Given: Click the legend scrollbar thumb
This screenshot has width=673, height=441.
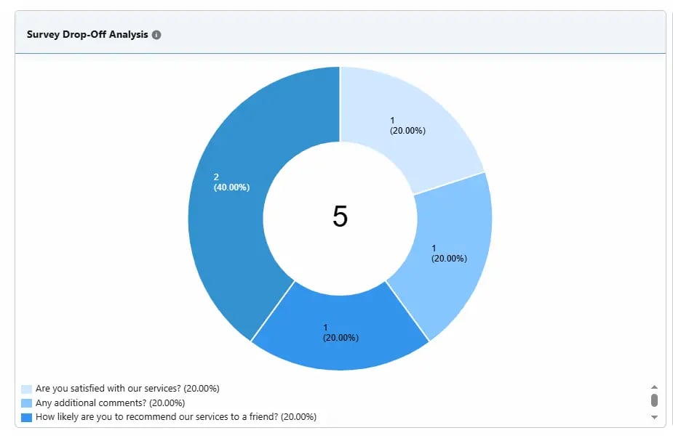Looking at the screenshot, I should [654, 400].
